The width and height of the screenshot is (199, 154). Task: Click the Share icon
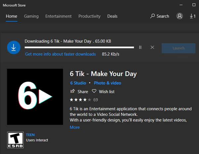pos(73,91)
